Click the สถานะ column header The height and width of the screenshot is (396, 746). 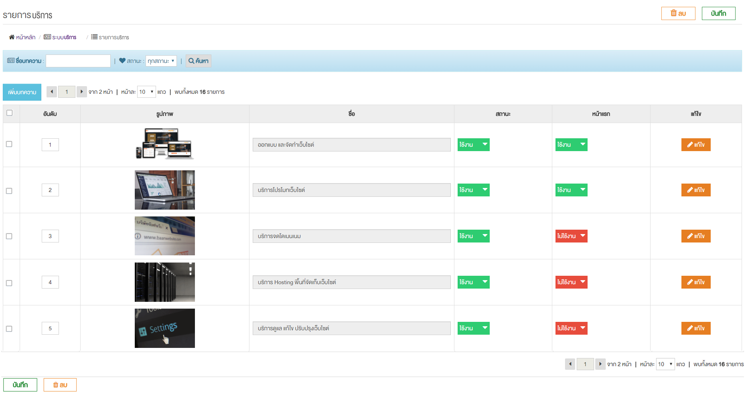(x=503, y=114)
